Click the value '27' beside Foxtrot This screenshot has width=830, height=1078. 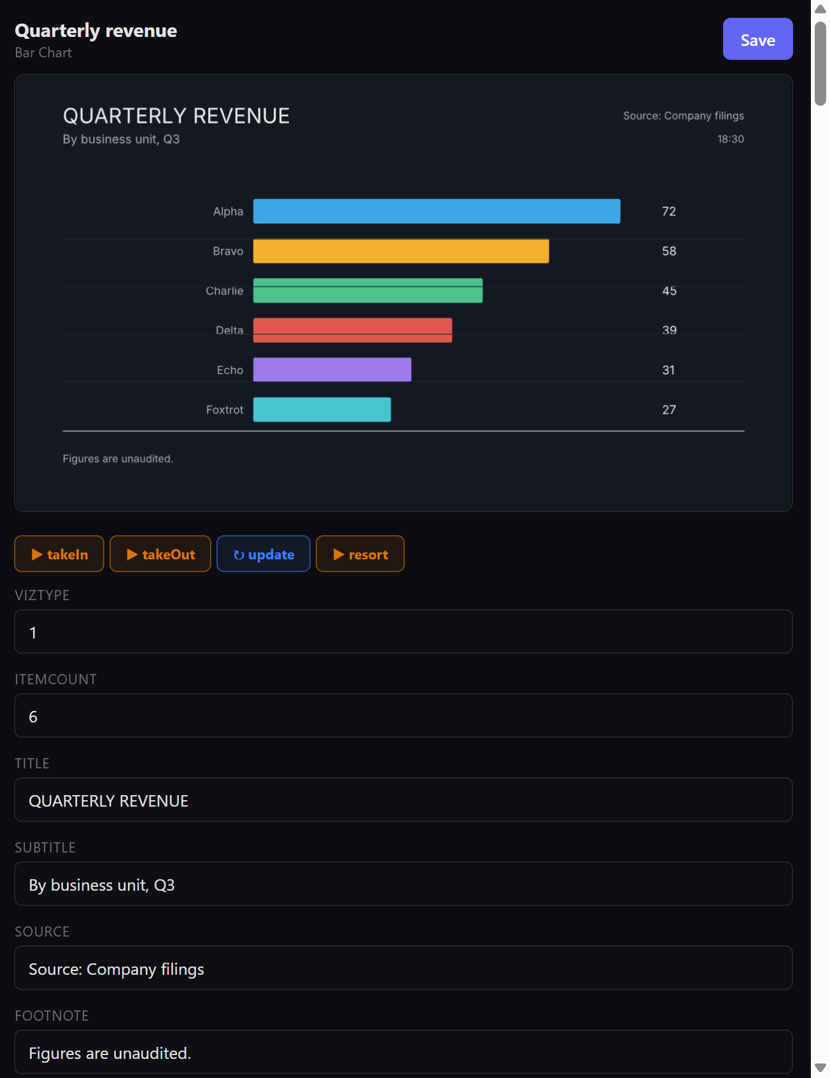[x=669, y=410]
